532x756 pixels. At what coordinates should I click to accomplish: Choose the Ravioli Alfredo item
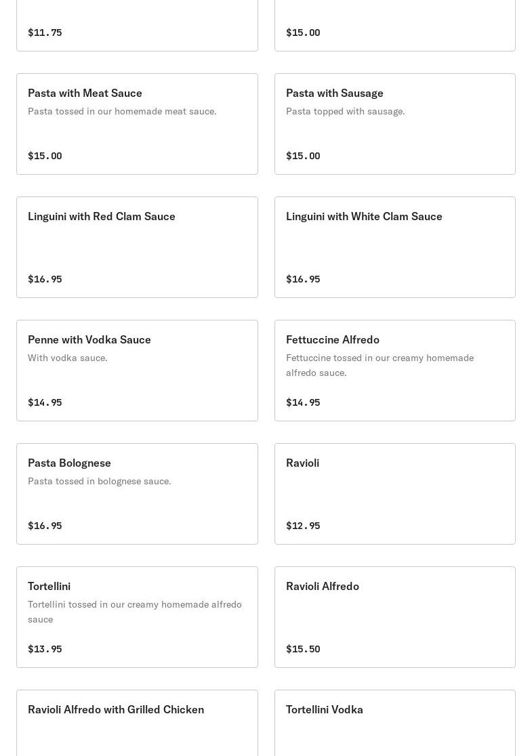(394, 617)
